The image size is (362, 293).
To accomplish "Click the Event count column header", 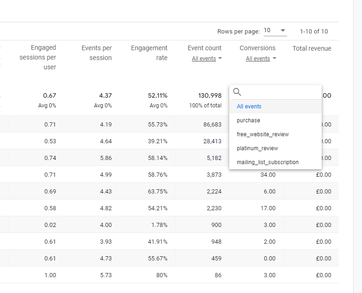I will [x=204, y=48].
